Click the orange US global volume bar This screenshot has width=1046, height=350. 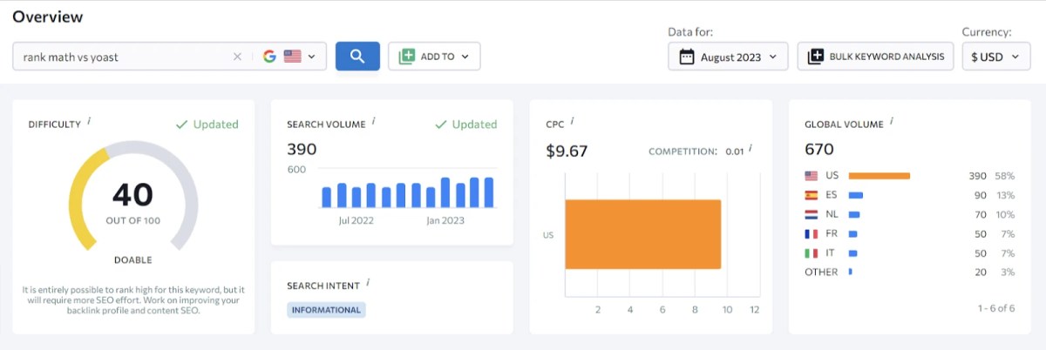(879, 176)
